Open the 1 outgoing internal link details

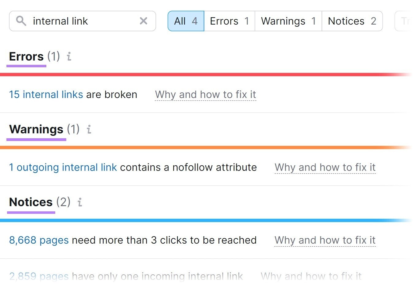click(x=63, y=167)
